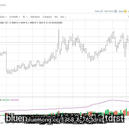Viewport: 129px width, 129px height.
Task: Select the bar chart type icon
Action: [24, 17]
